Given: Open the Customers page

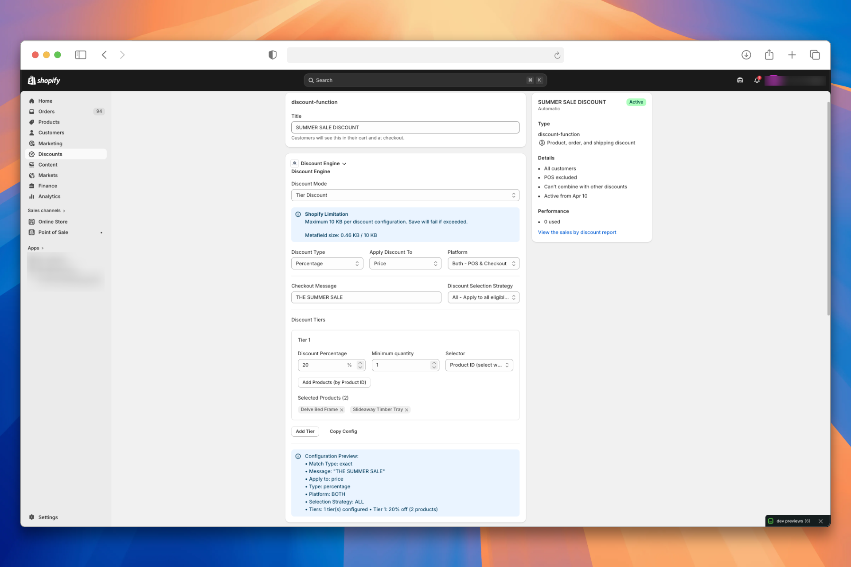Looking at the screenshot, I should click(51, 132).
